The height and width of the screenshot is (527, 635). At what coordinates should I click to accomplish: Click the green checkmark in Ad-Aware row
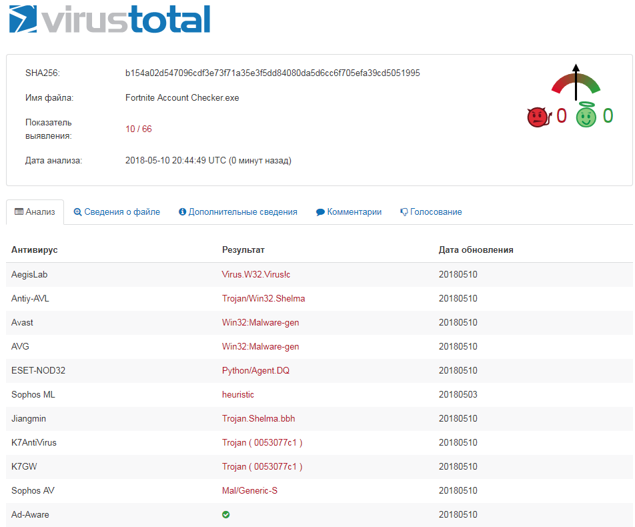click(x=226, y=514)
